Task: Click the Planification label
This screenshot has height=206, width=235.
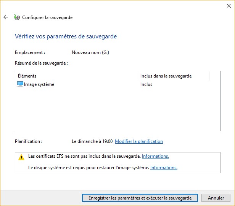Action: click(x=29, y=141)
